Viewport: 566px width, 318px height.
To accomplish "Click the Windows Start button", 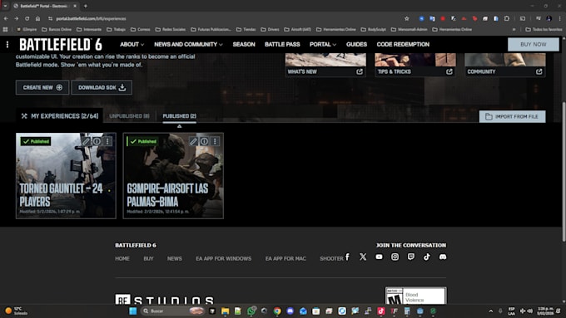I will coord(133,311).
